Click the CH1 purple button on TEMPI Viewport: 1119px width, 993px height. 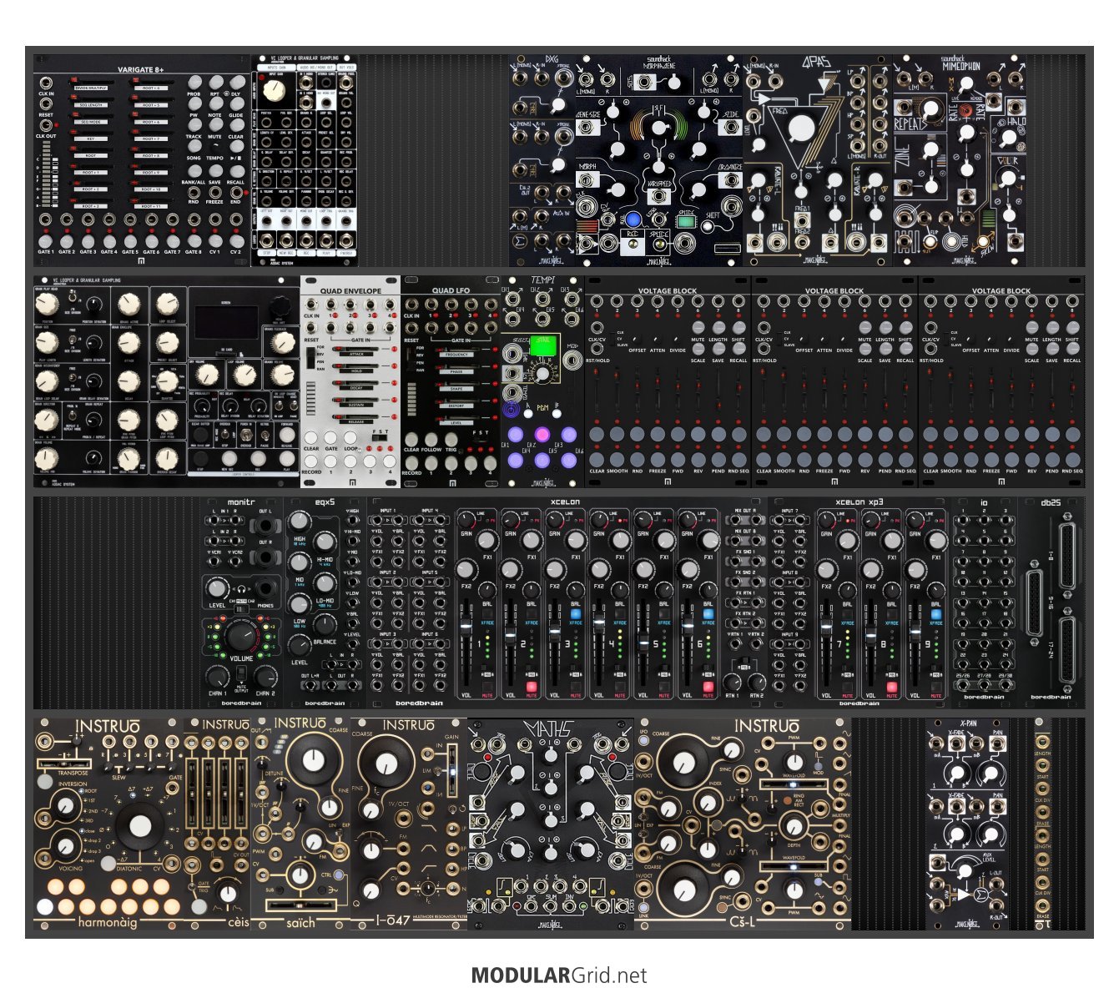[x=515, y=434]
